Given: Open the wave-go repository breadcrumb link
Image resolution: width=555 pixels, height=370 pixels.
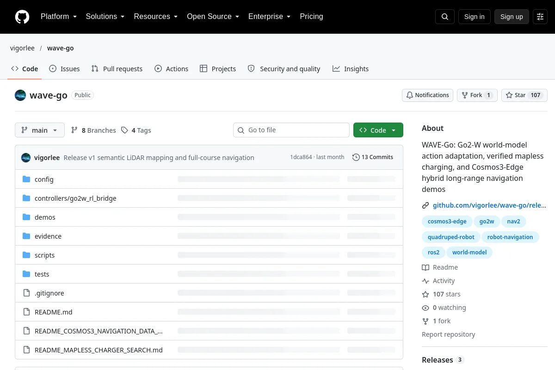Looking at the screenshot, I should 61,48.
